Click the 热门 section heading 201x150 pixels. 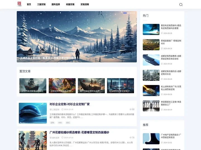click(x=145, y=16)
